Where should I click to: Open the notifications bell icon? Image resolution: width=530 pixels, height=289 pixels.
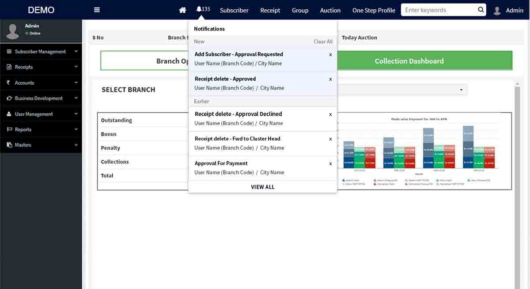(199, 9)
